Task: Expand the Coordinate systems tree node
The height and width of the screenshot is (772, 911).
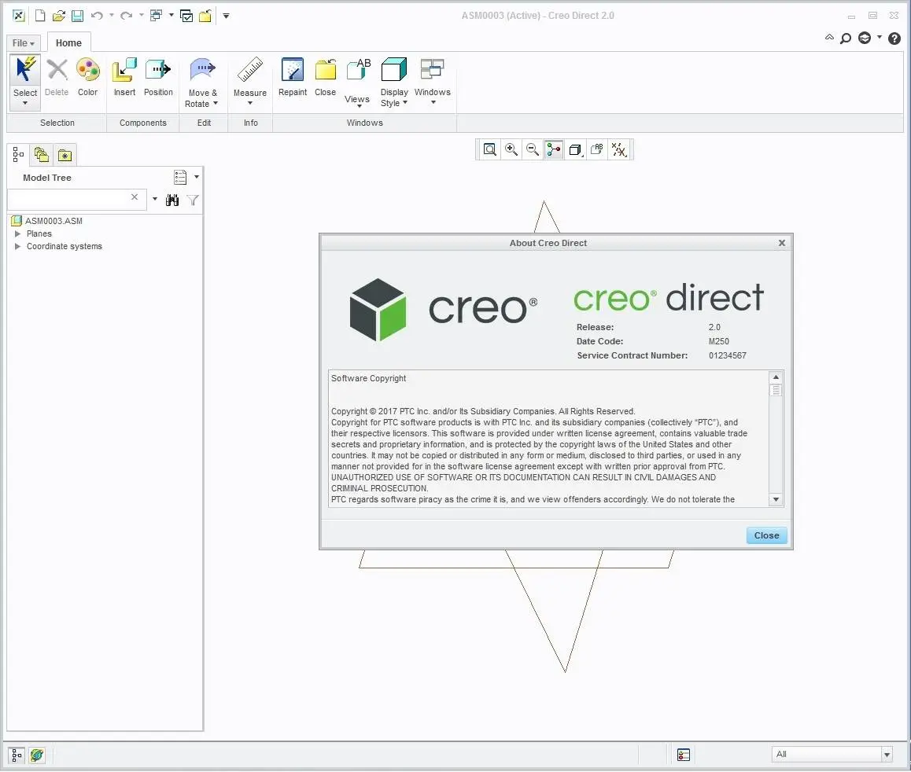Action: pyautogui.click(x=17, y=247)
